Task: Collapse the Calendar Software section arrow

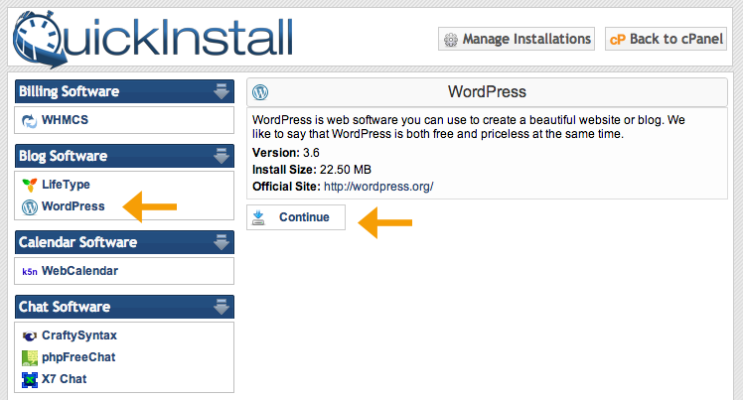Action: pos(222,242)
